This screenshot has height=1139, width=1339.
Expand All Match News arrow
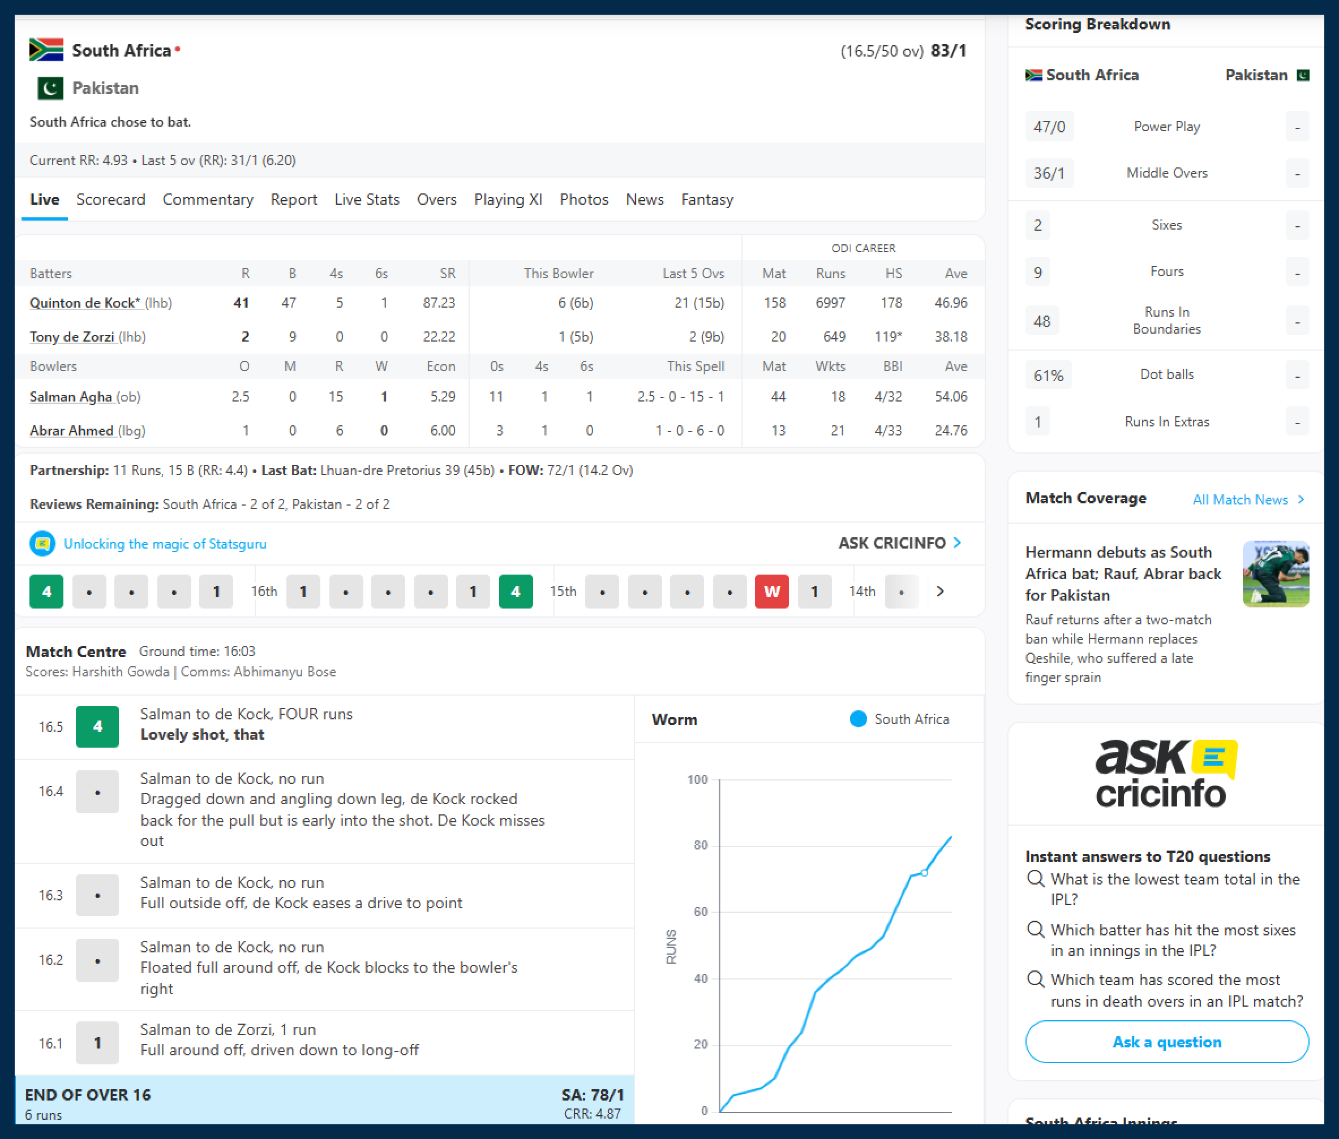tap(1301, 499)
